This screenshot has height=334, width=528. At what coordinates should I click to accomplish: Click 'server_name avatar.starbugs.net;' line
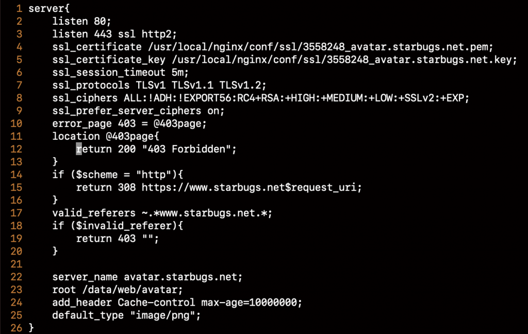(147, 277)
